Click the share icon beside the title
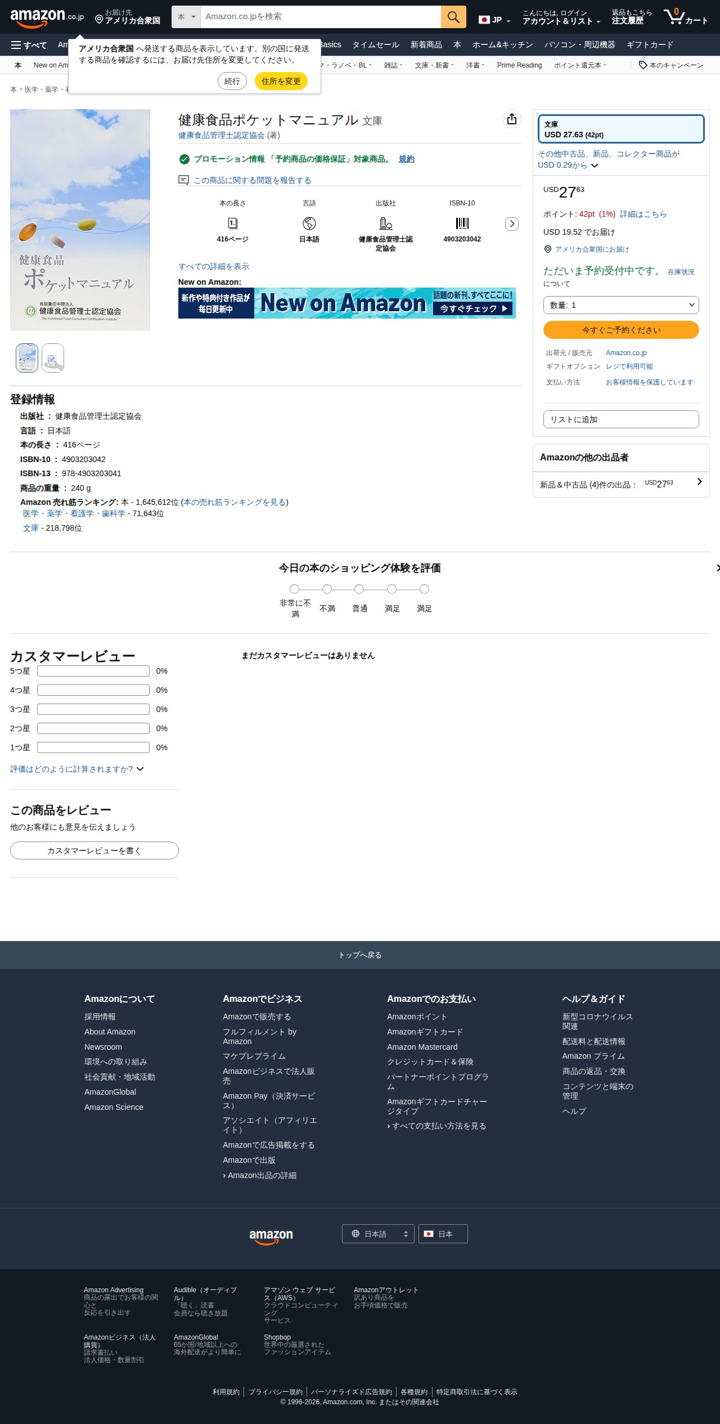The image size is (720, 1424). click(512, 119)
